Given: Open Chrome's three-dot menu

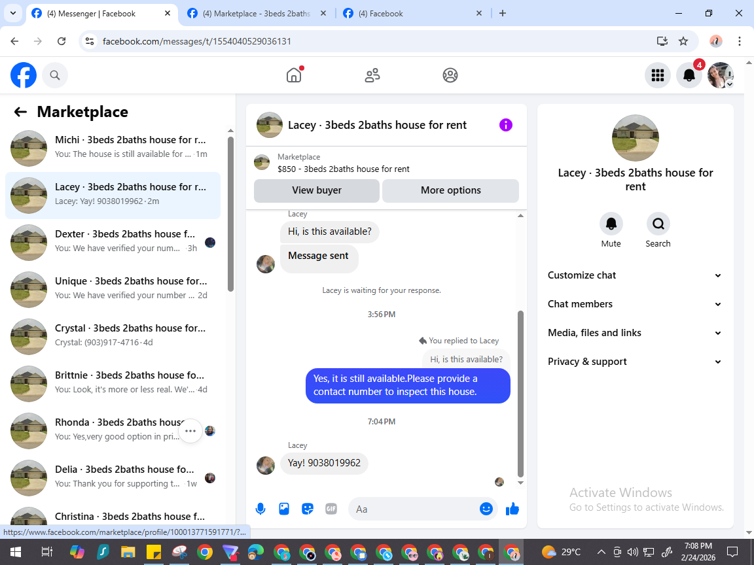Looking at the screenshot, I should (740, 41).
